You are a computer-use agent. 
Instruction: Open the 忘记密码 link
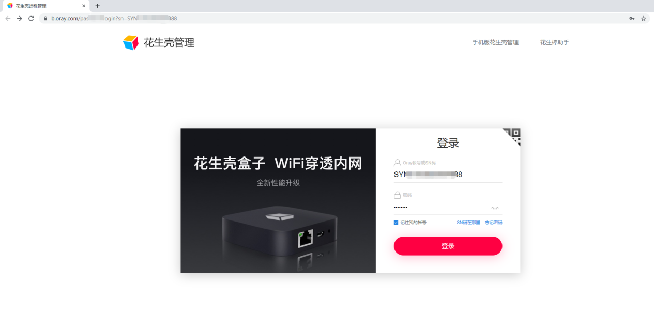tap(493, 223)
